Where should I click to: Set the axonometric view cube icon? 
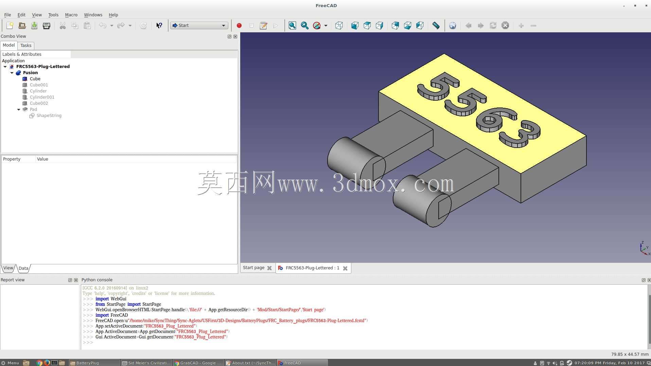click(x=339, y=26)
